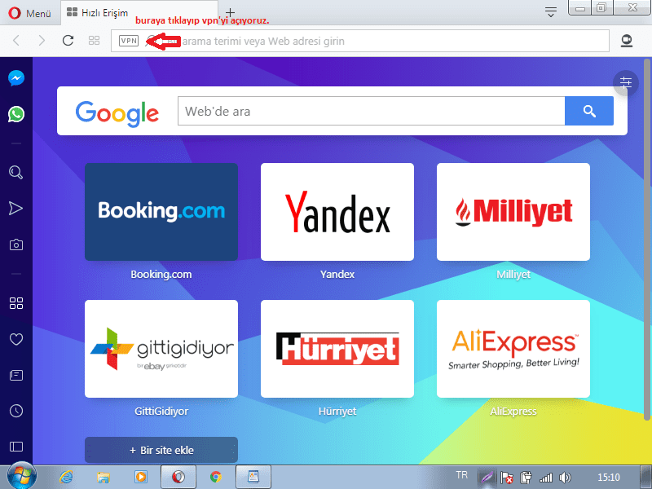Open the AliExpress speed dial tile
The height and width of the screenshot is (489, 652).
click(x=513, y=349)
